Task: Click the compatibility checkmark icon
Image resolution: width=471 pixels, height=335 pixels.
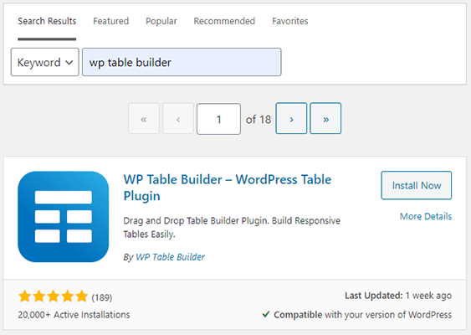Action: (x=266, y=314)
